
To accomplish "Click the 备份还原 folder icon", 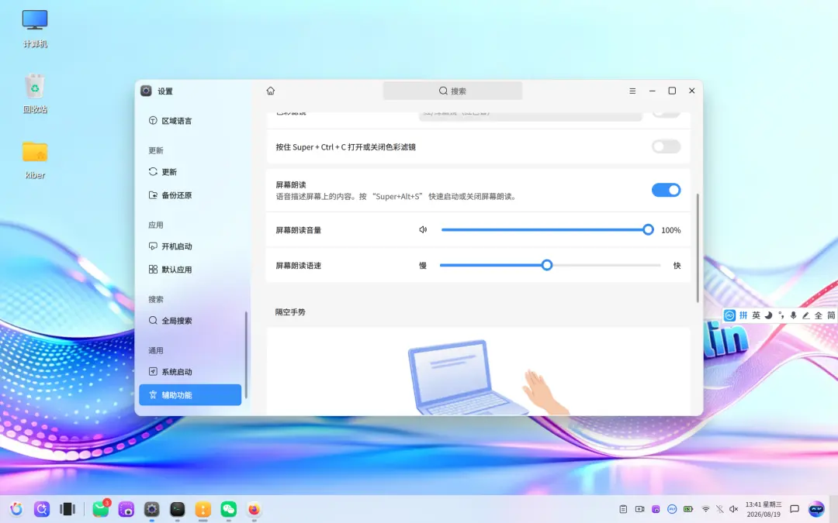I will point(153,195).
